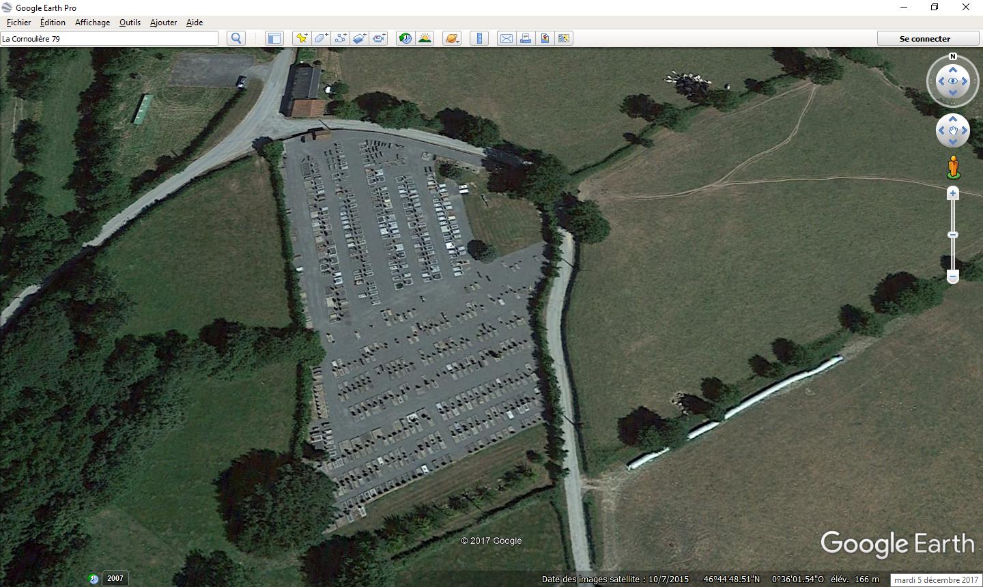
Task: Click the satellite image date text in status bar
Action: (615, 579)
